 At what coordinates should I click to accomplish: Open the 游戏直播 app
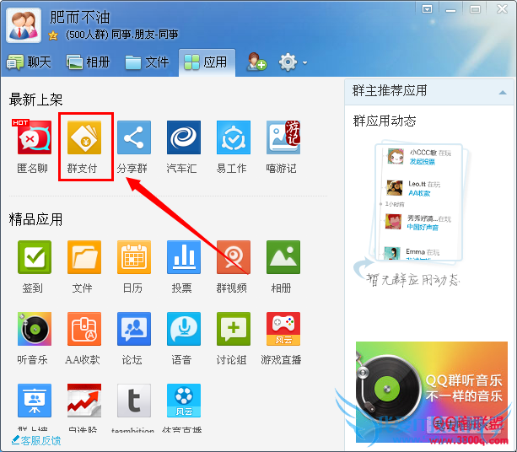click(x=283, y=329)
